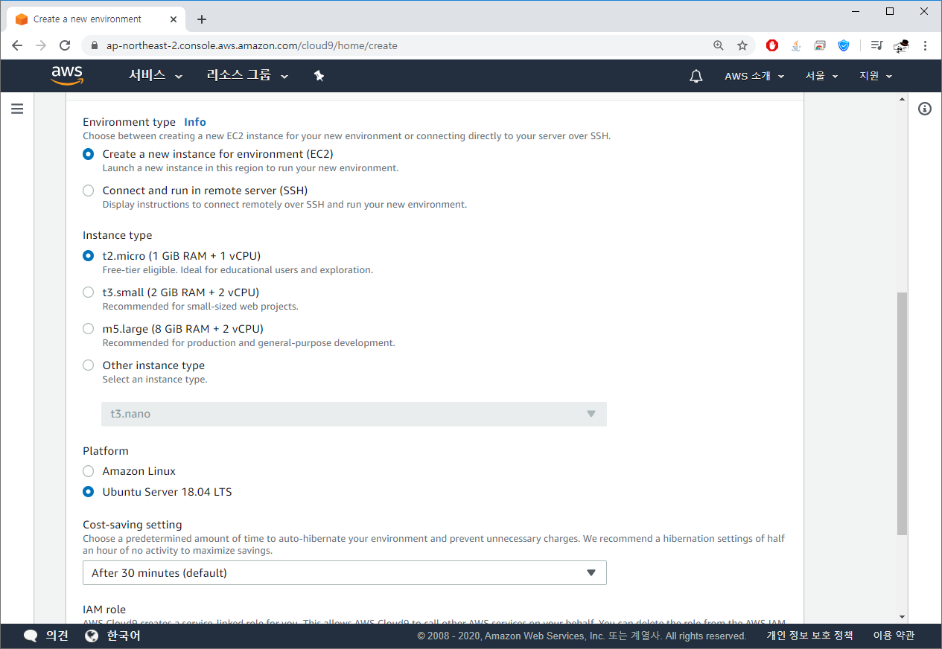
Task: Close the Create a new environment tab
Action: (172, 19)
